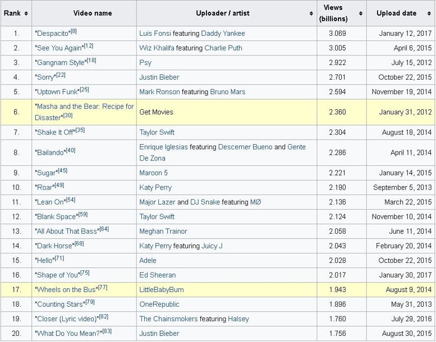
Task: Open Luis Fonsi artist link
Action: point(155,34)
